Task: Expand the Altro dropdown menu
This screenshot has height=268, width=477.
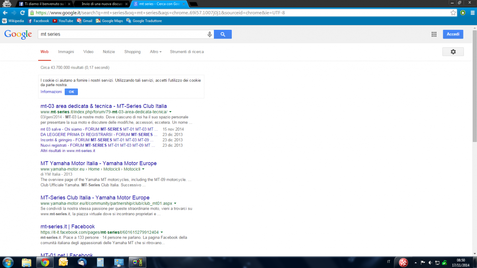Action: click(155, 52)
